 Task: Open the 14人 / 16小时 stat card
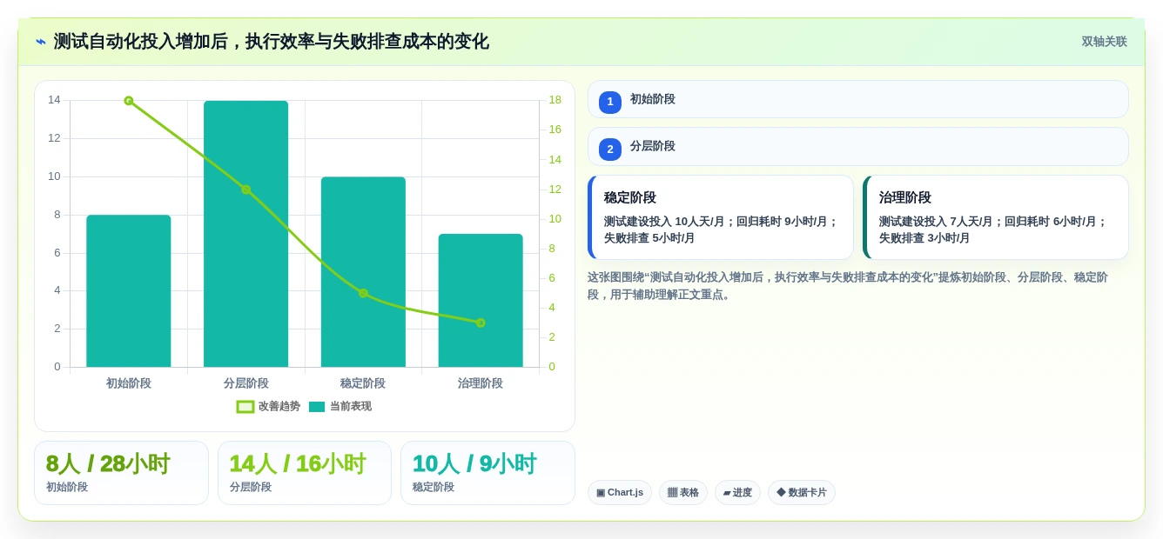(x=305, y=473)
